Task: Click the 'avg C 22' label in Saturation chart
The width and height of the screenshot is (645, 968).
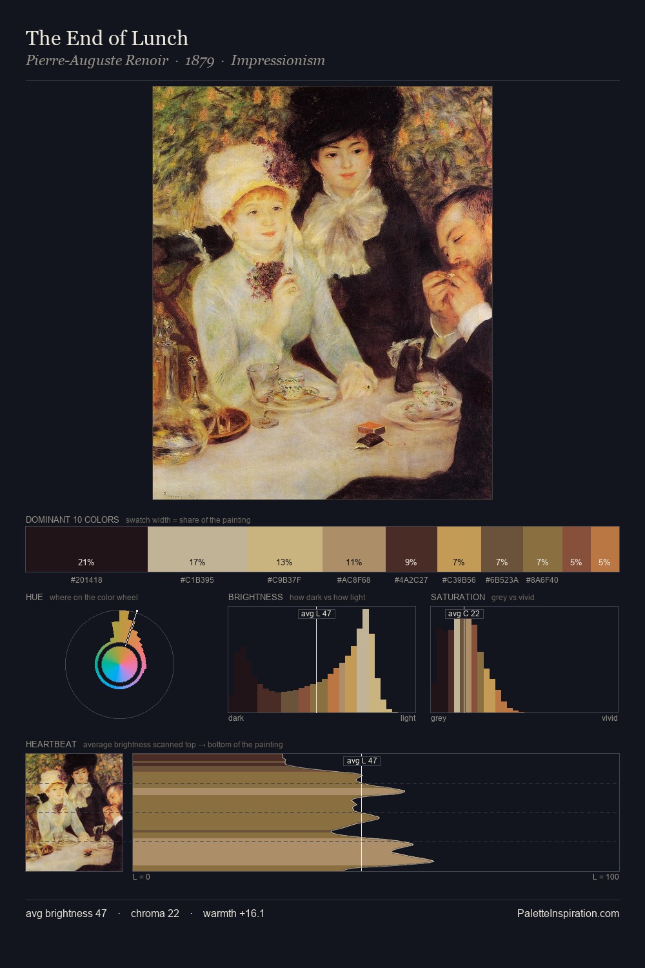Action: point(464,614)
